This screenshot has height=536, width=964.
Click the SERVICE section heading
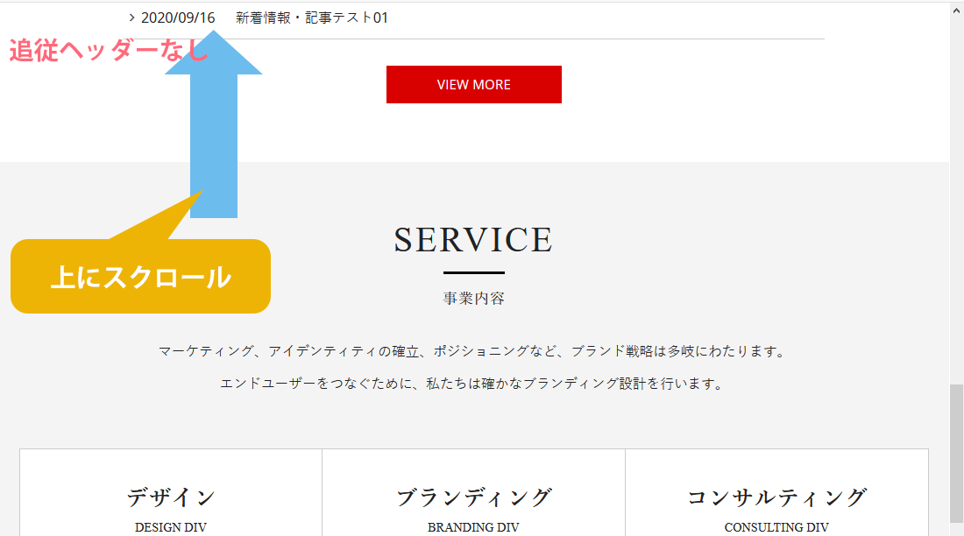click(473, 240)
